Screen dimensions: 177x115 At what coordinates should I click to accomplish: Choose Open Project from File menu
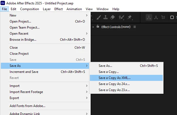click(x=45, y=21)
